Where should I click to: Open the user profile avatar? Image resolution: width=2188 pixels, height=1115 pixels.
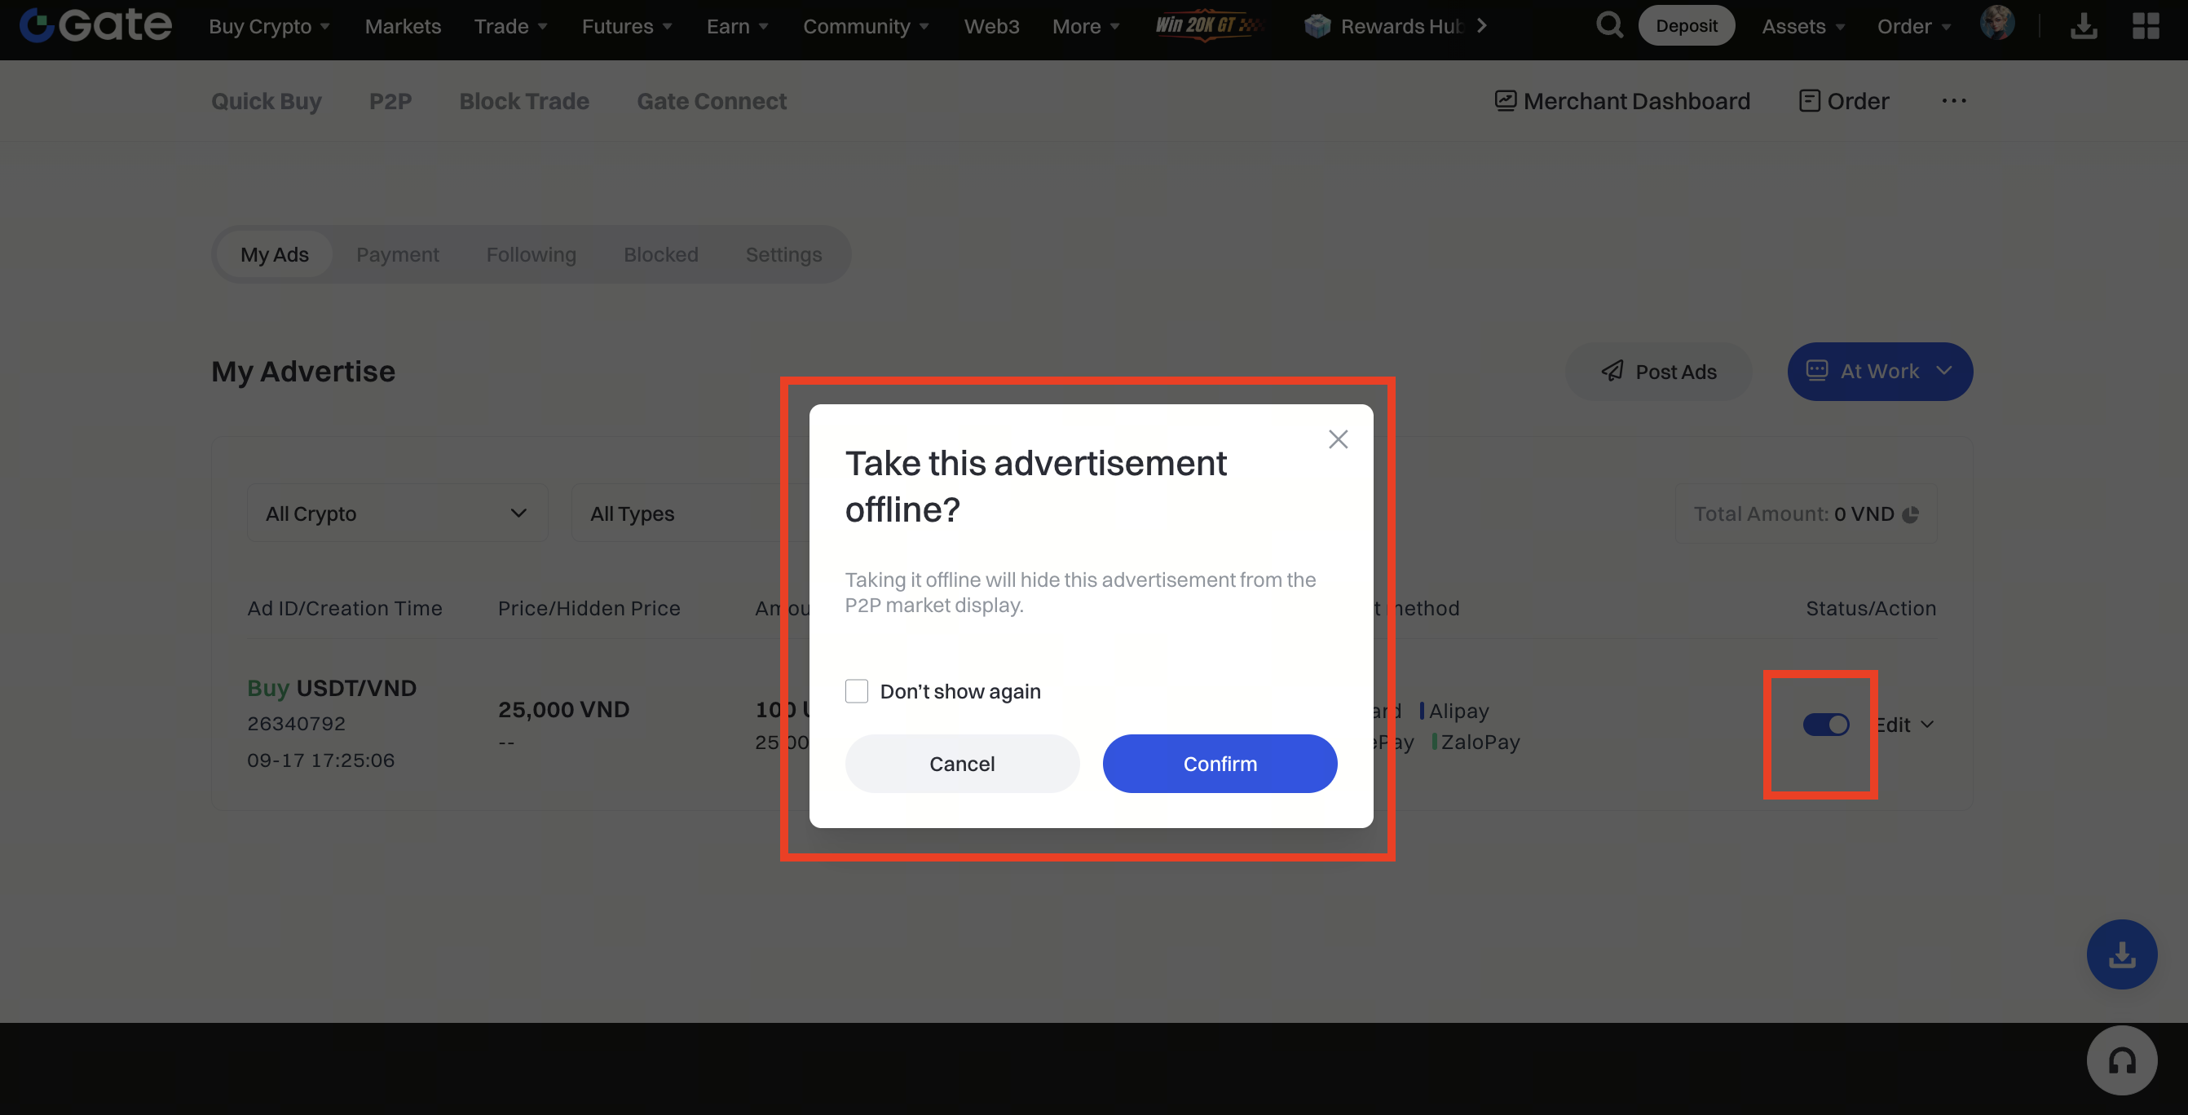pos(1996,24)
